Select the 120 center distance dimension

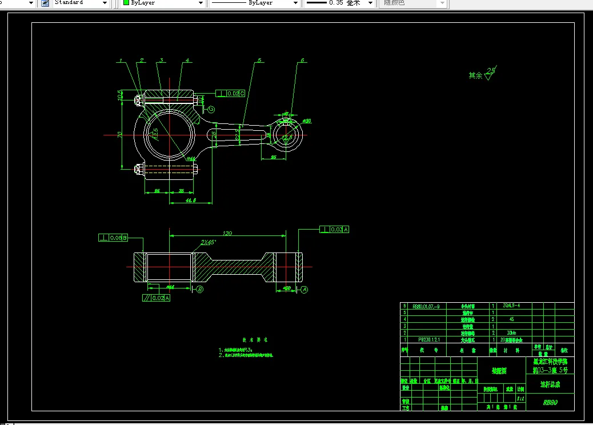(x=227, y=233)
